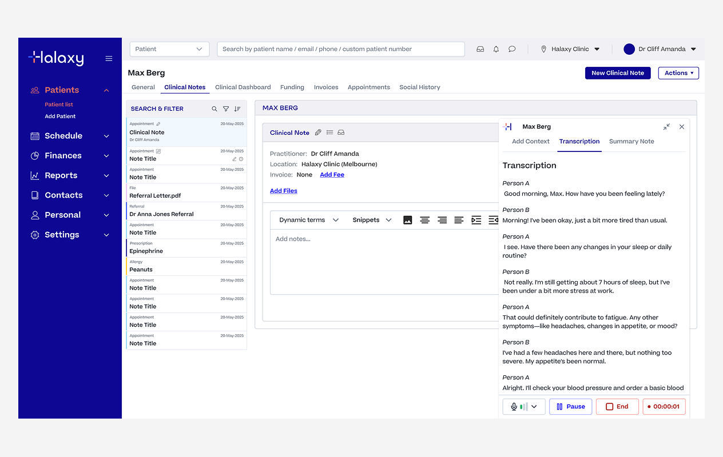Open the inbox tray icon in top bar
The height and width of the screenshot is (457, 723).
[x=480, y=49]
